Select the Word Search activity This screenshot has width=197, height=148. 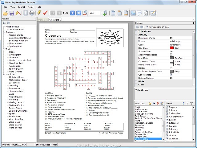15,125
